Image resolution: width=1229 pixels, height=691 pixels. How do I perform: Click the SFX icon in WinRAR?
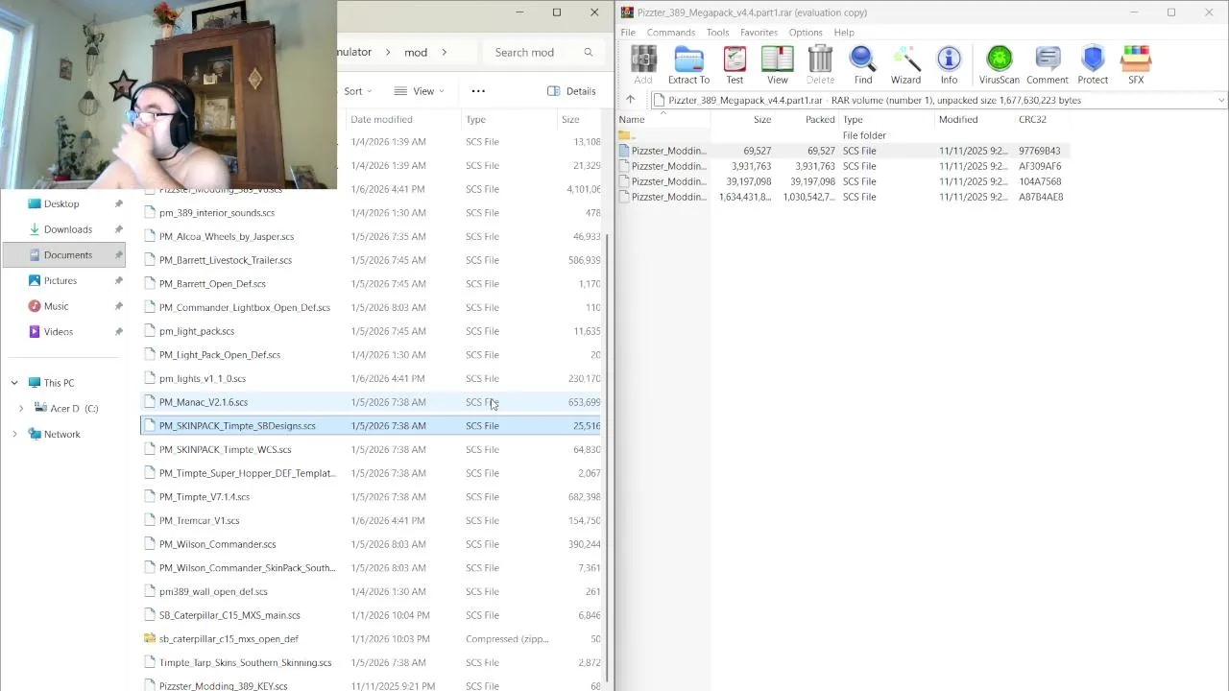[1136, 65]
